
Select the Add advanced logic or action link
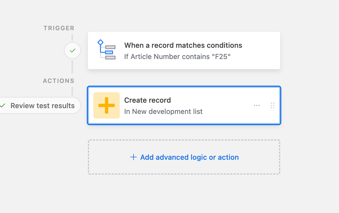[x=190, y=157]
